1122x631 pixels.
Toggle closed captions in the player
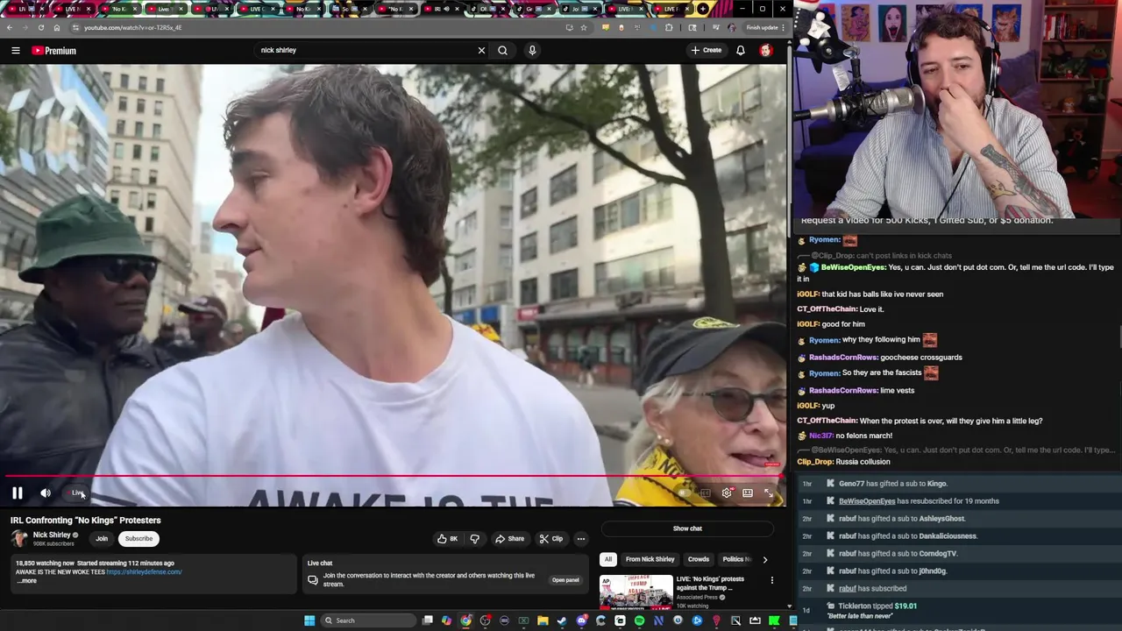coord(705,493)
